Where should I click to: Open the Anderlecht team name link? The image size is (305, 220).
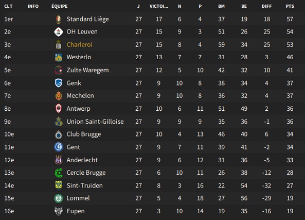[82, 160]
